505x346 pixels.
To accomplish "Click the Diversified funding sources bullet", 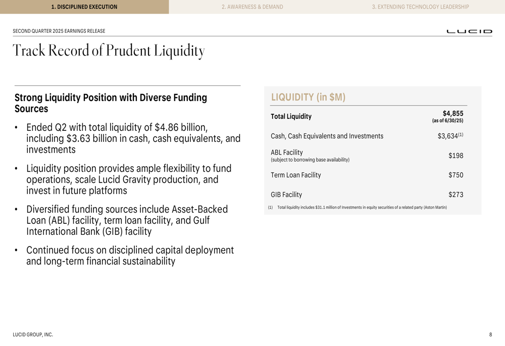I will pos(127,220).
